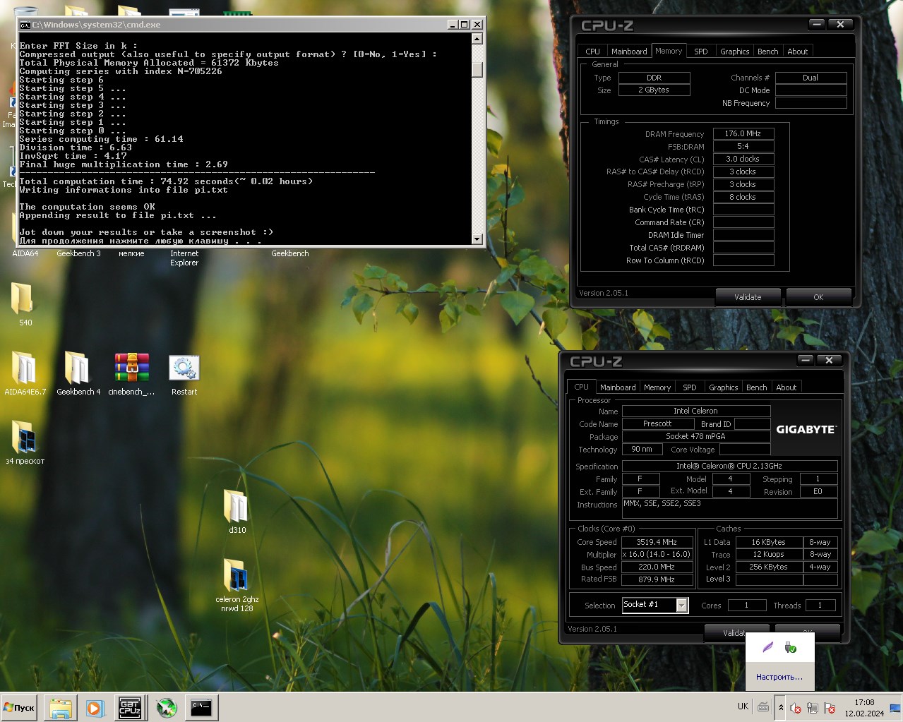
Task: Click the green round taskbar icon
Action: point(167,708)
